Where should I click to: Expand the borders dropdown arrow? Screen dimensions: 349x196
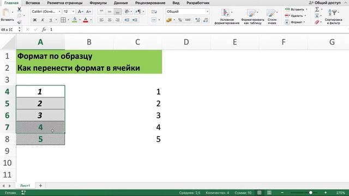pos(68,20)
